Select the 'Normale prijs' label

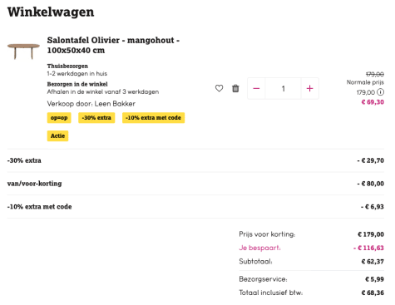click(365, 82)
